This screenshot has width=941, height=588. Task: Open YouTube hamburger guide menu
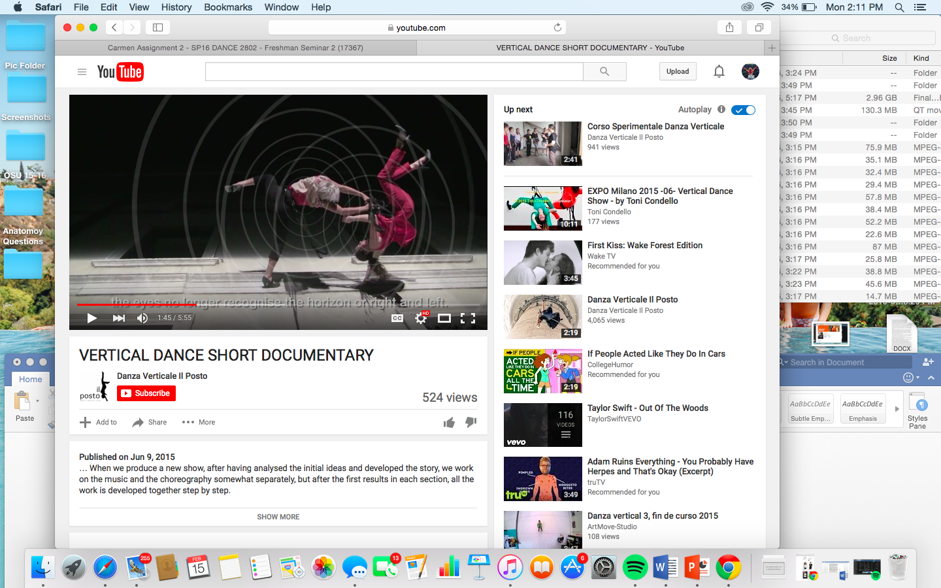click(82, 72)
